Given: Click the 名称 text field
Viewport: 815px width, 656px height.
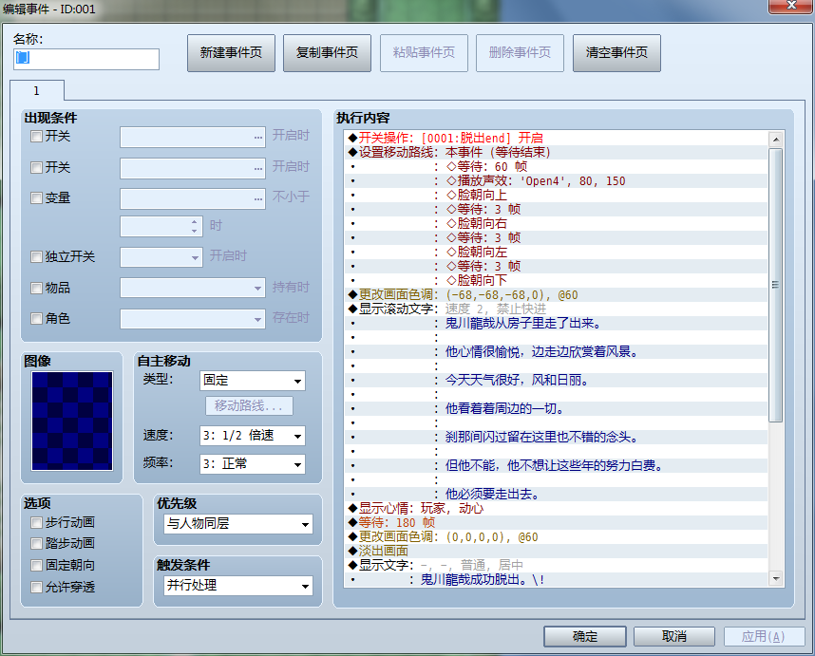Looking at the screenshot, I should tap(86, 59).
